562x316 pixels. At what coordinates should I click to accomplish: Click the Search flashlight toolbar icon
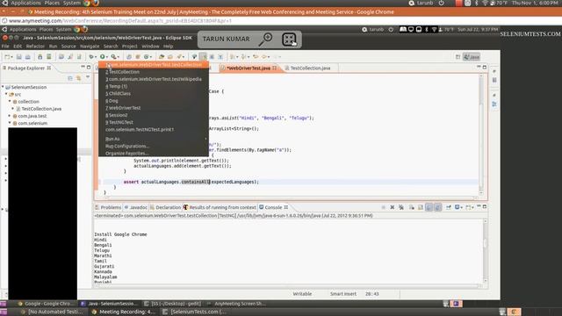[179, 56]
